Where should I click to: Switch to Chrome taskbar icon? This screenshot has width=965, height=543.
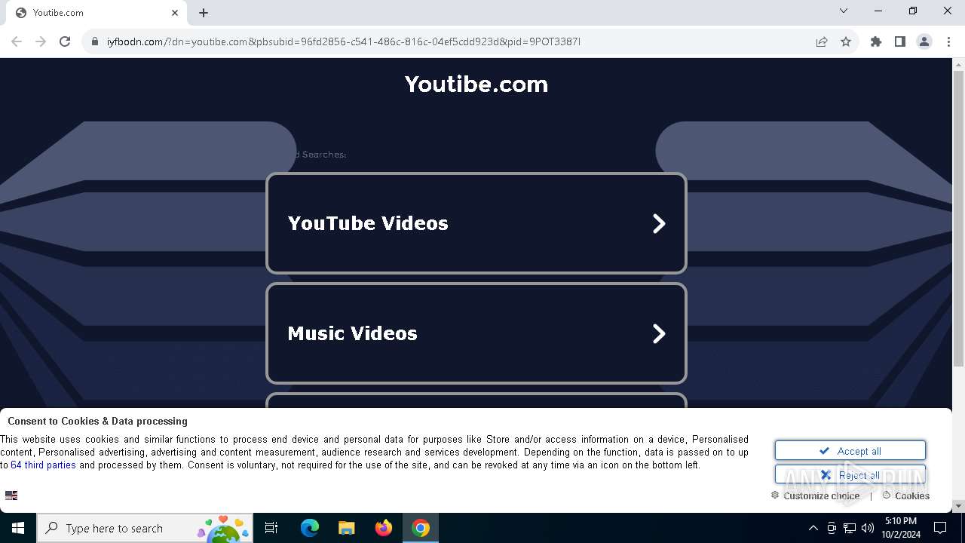421,528
